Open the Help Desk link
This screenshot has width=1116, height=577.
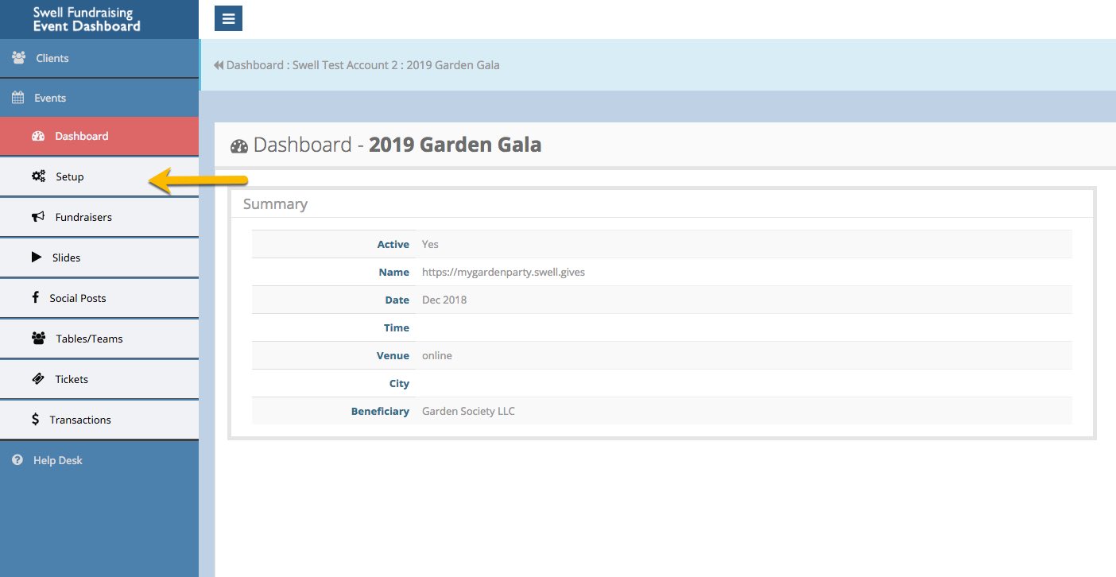pyautogui.click(x=58, y=460)
